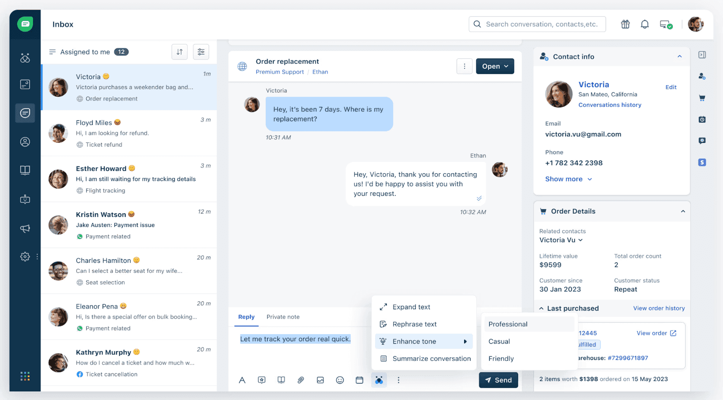Viewport: 723px width, 400px height.
Task: Open Charles Hamilton seat selection conversation
Action: pos(129,271)
